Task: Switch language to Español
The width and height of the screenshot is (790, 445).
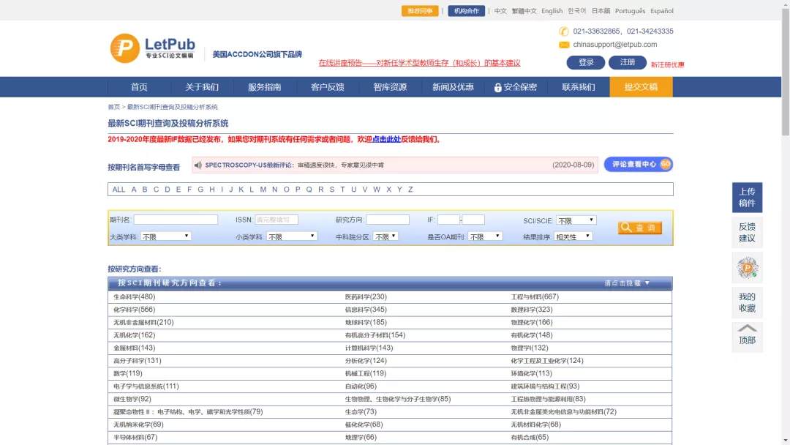Action: [661, 10]
